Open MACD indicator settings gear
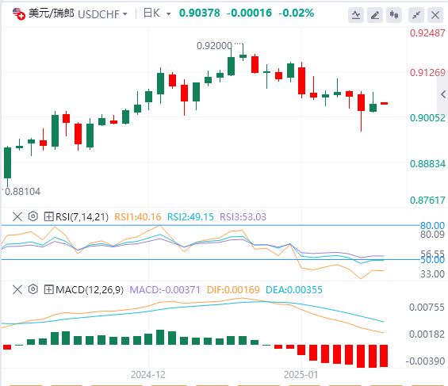Image resolution: width=448 pixels, height=386 pixels. tap(33, 289)
